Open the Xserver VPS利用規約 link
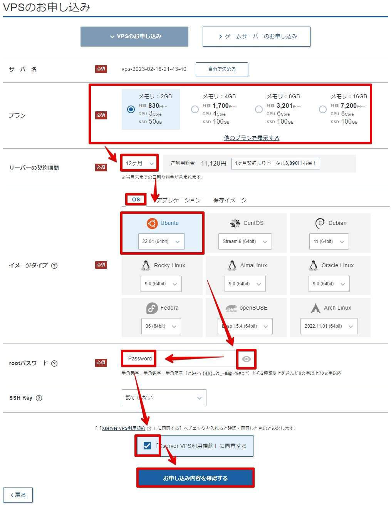Viewport: 391px width, 506px height. [124, 428]
